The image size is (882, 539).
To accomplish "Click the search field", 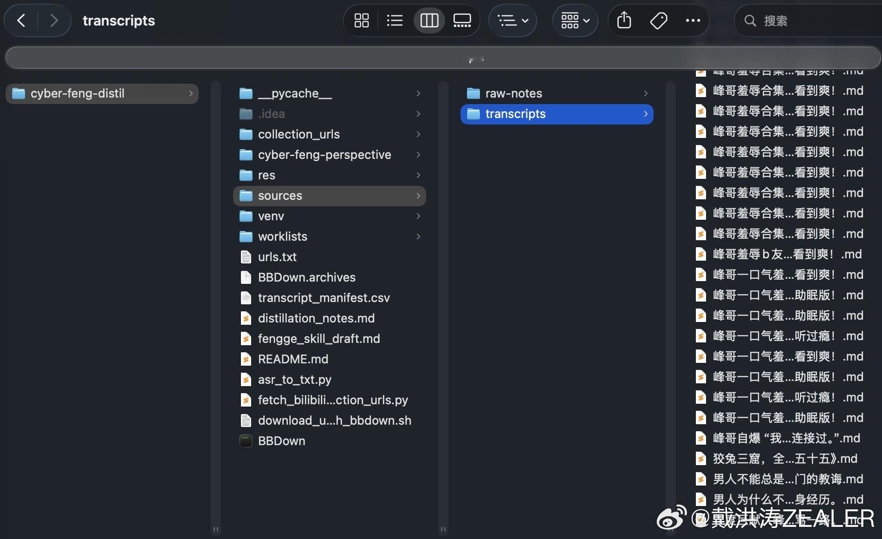I will point(809,20).
